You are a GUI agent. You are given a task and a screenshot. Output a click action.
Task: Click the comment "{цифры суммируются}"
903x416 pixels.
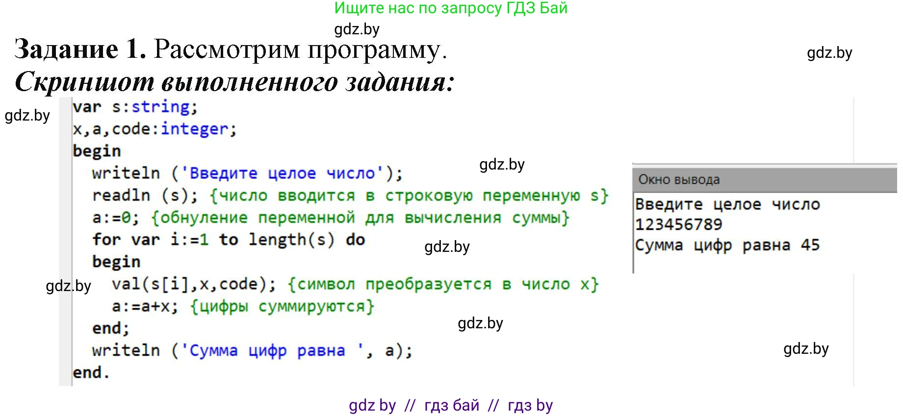(282, 306)
